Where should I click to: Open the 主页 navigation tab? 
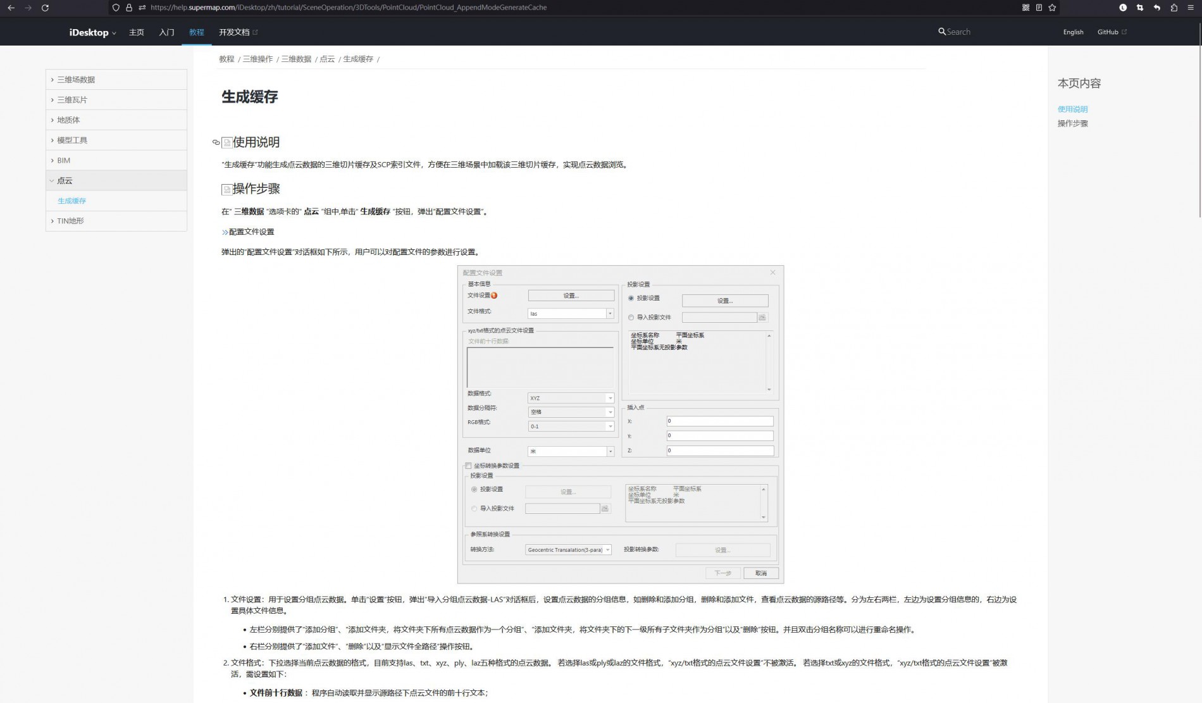(x=136, y=32)
